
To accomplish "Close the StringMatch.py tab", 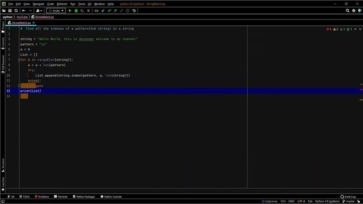I will point(34,23).
